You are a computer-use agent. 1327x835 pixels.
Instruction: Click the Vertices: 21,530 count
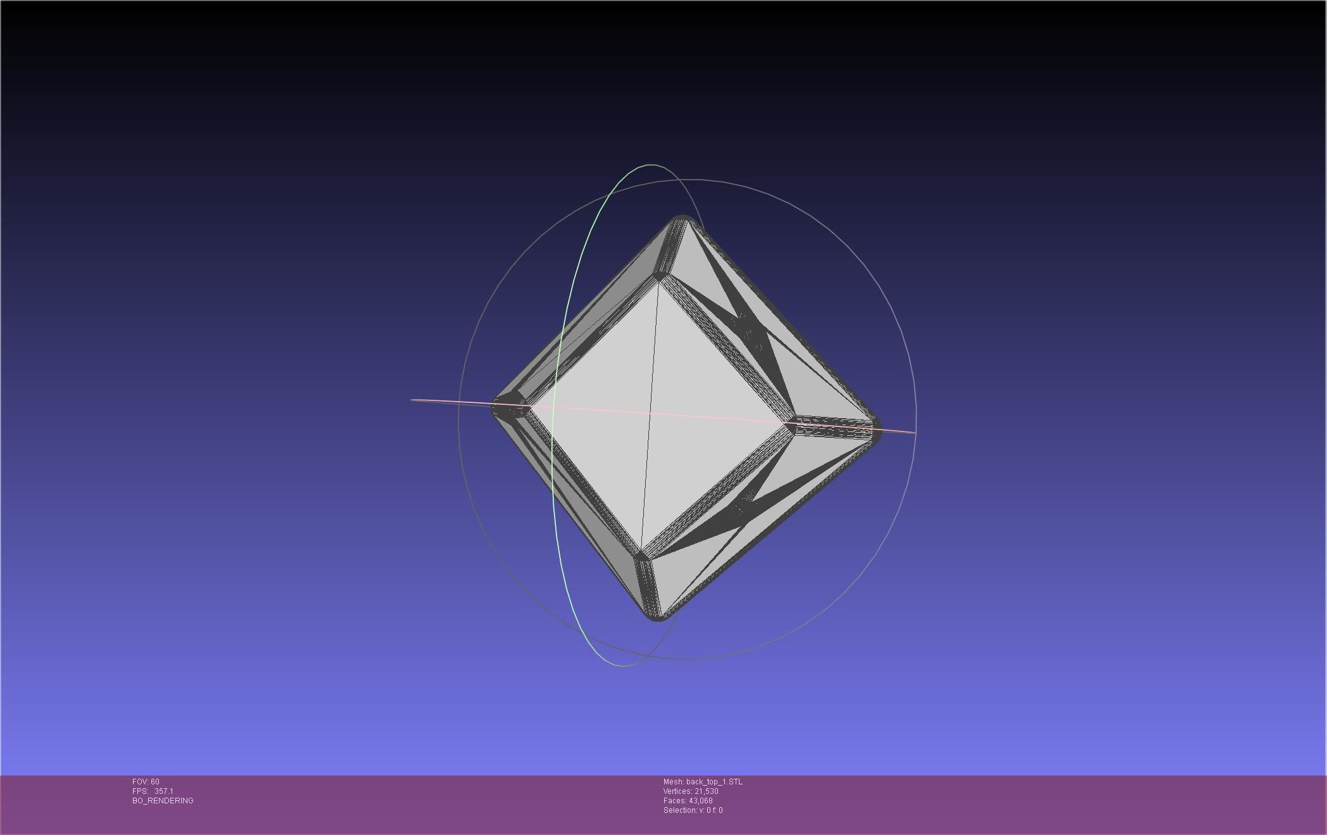point(691,791)
